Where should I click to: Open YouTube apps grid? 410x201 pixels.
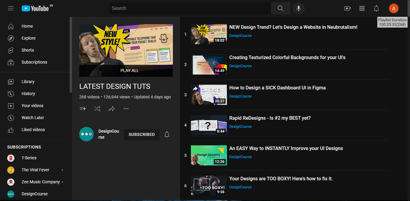tap(362, 8)
